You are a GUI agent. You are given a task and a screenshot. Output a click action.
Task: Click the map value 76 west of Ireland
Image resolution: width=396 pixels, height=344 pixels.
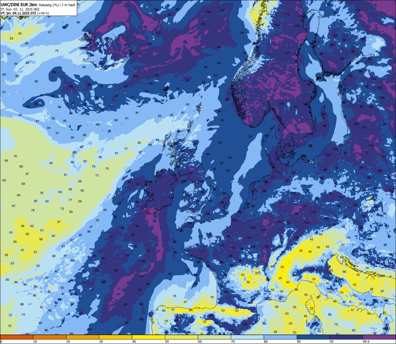tap(41, 193)
